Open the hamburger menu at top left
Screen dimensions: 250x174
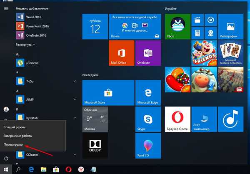pos(6,9)
